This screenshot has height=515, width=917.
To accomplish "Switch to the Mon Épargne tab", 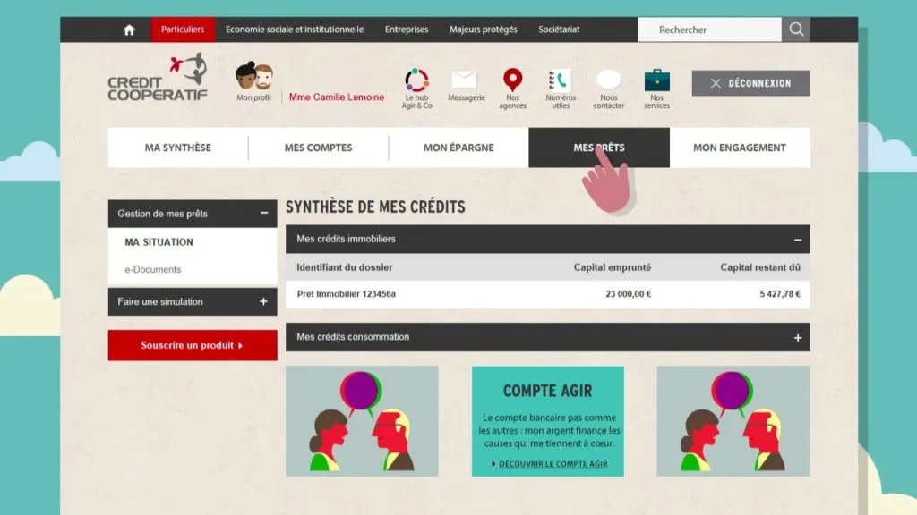I will coord(458,148).
